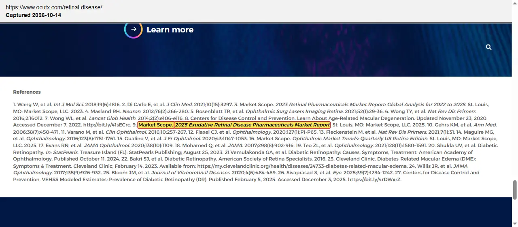Click the highlighted 2025 Exudative Retinal Disease report title

pyautogui.click(x=253, y=125)
